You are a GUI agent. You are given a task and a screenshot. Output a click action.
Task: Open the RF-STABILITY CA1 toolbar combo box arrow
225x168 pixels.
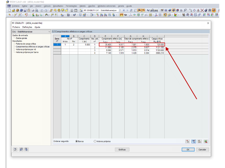[120, 10]
